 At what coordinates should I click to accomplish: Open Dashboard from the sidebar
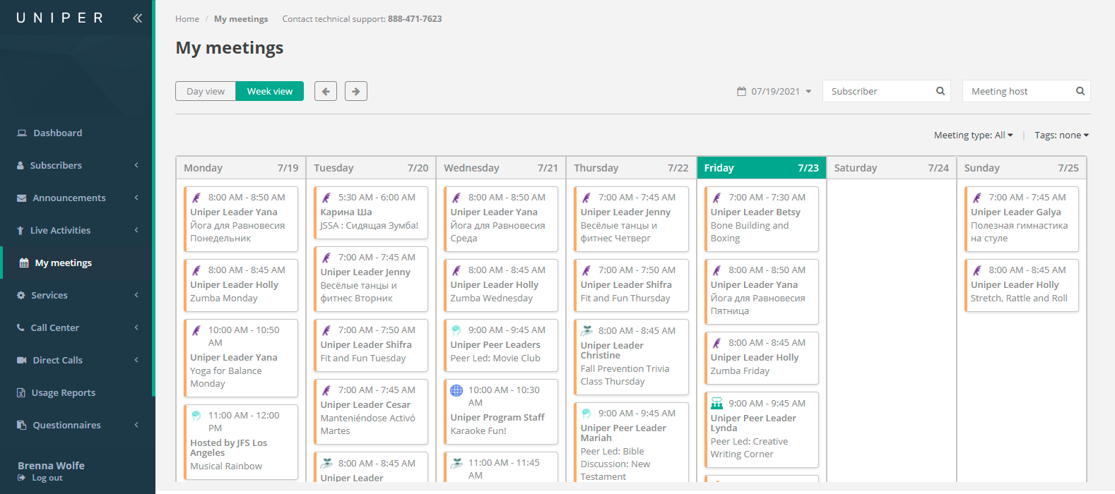57,133
